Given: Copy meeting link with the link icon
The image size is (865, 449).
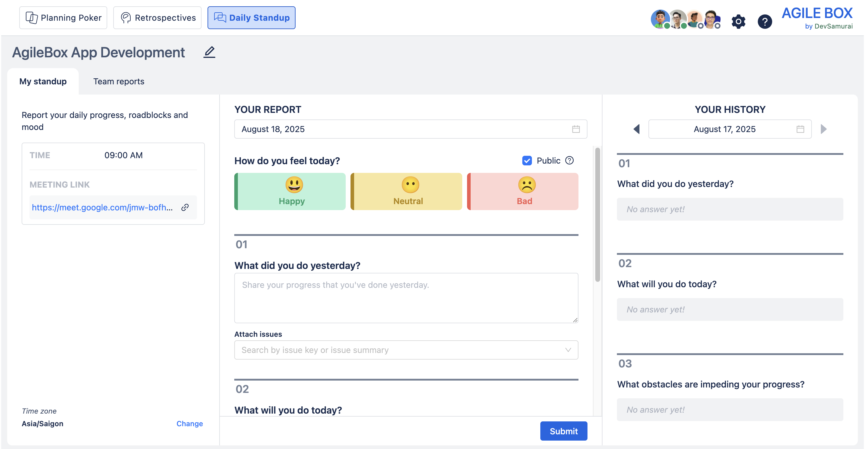Looking at the screenshot, I should click(185, 207).
